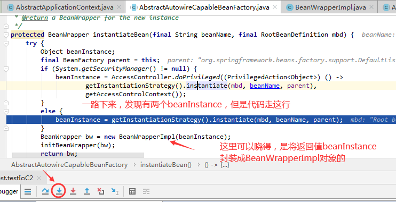Collapse the try block fold marker
This screenshot has width=396, height=202.
[6, 43]
